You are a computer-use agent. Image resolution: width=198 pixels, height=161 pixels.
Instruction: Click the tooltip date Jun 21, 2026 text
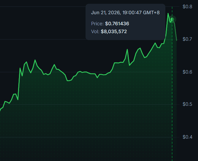(105, 13)
